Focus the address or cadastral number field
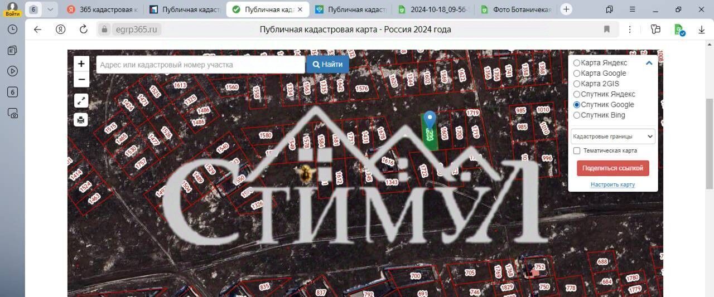The height and width of the screenshot is (297, 714). [201, 65]
